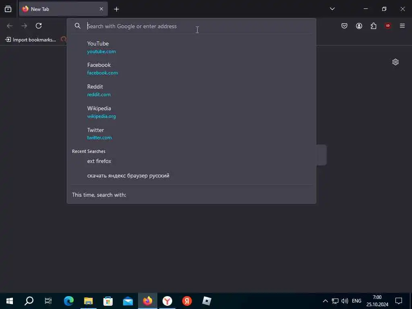Open File Explorer from the taskbar
Viewport: 412px width, 309px height.
tap(88, 301)
